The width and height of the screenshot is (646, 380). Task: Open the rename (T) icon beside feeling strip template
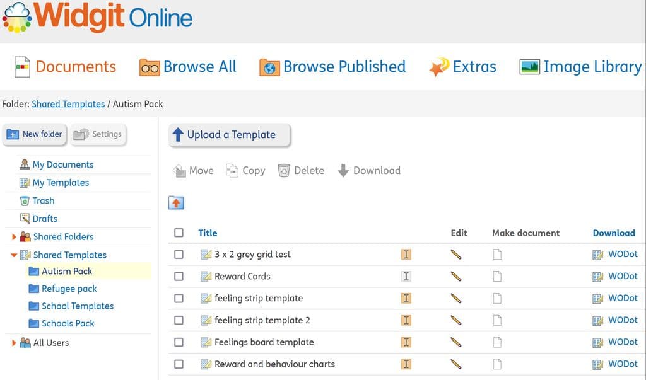tap(406, 298)
